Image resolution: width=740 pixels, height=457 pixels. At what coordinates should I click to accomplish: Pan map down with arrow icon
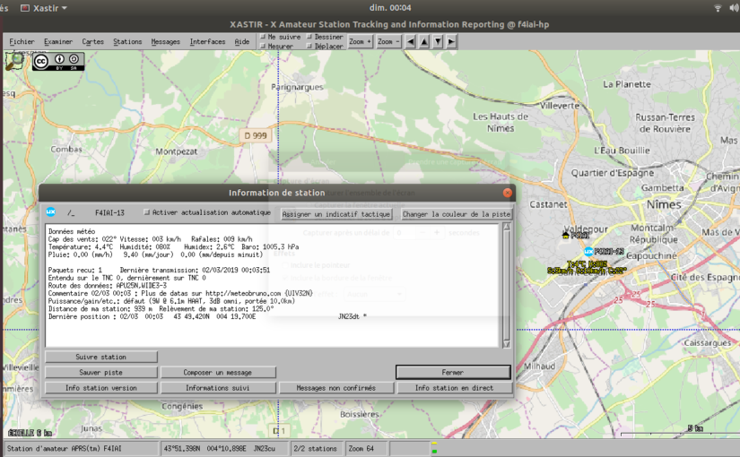point(438,41)
